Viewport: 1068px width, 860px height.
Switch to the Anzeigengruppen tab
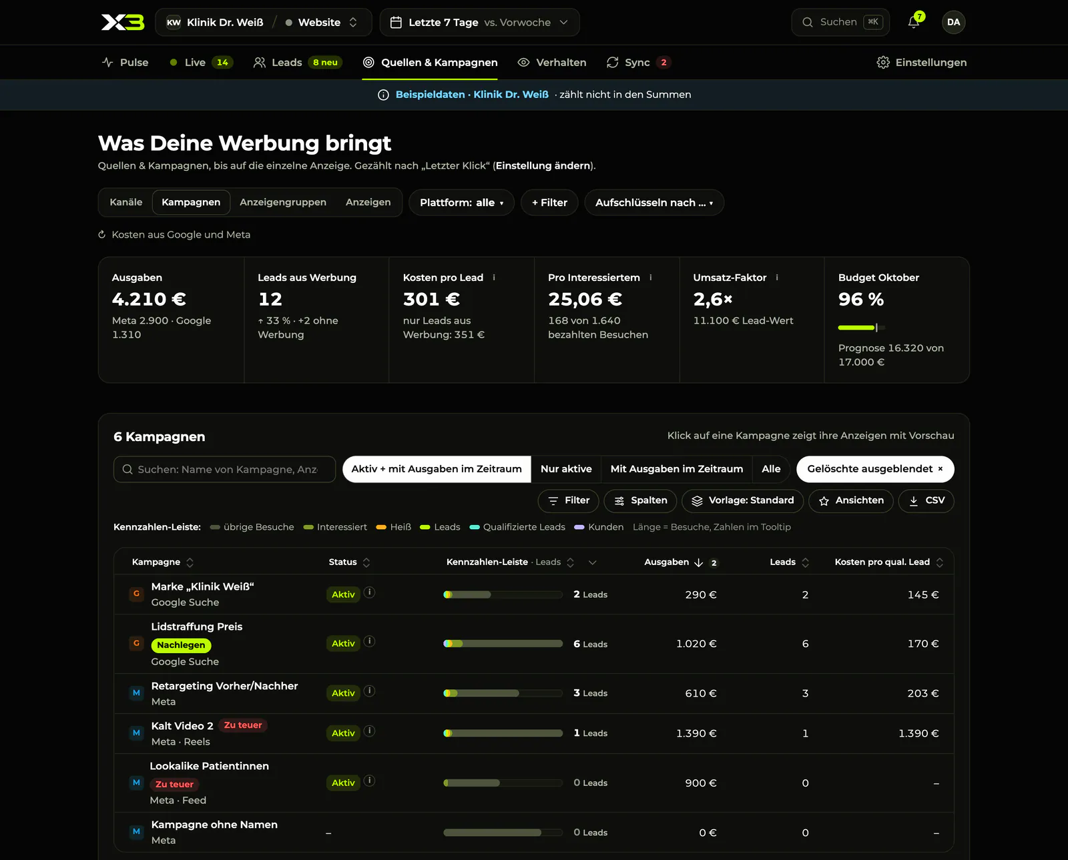tap(283, 202)
